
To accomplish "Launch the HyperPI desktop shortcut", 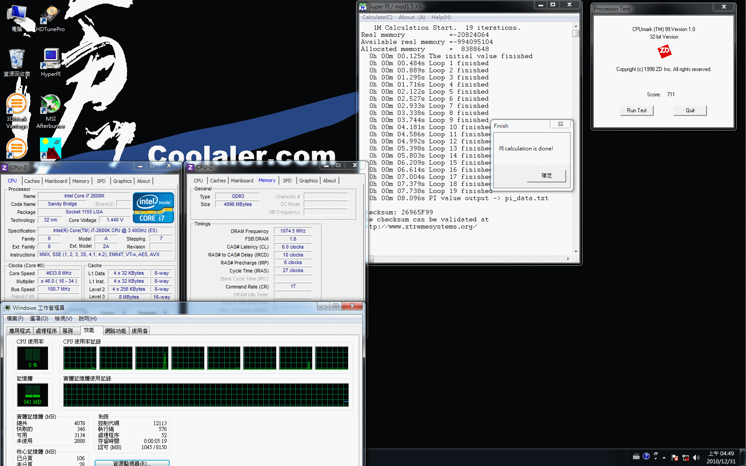I will tap(51, 63).
